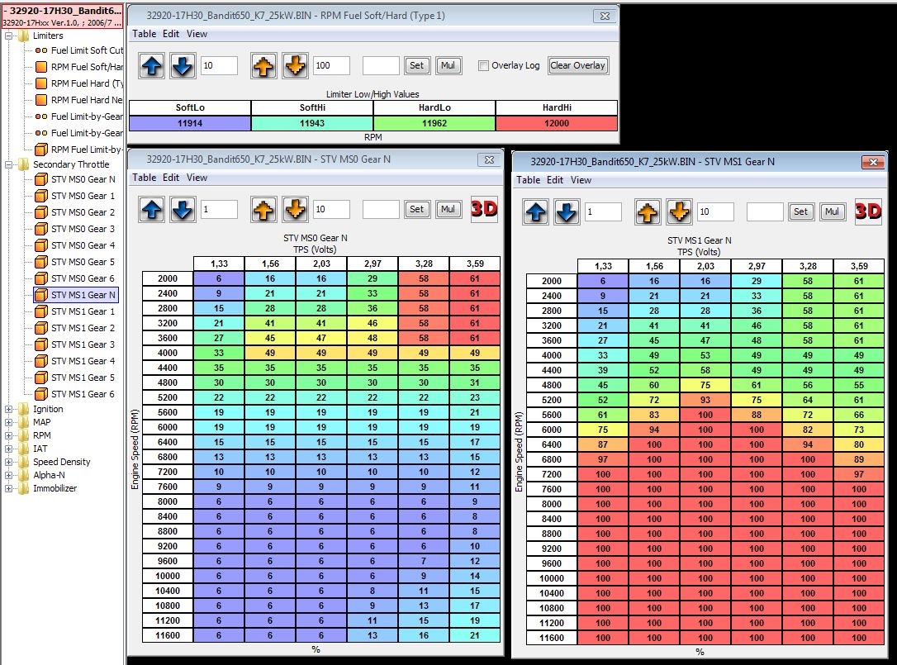Click orange up arrow in STV MS0 window
The width and height of the screenshot is (897, 665).
263,210
